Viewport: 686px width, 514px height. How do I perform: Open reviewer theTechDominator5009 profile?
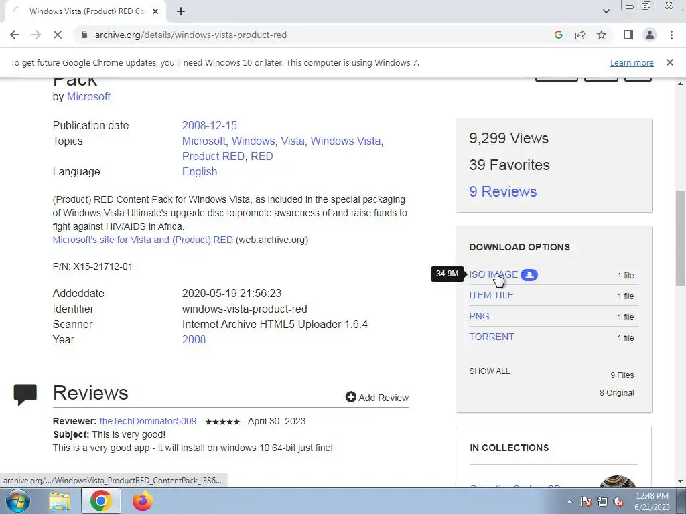coord(148,422)
